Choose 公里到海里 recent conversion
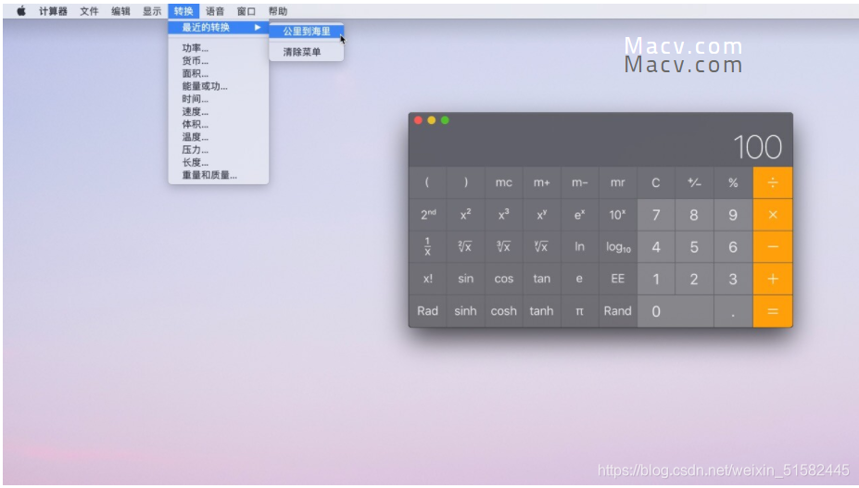The image size is (859, 488). click(x=306, y=31)
